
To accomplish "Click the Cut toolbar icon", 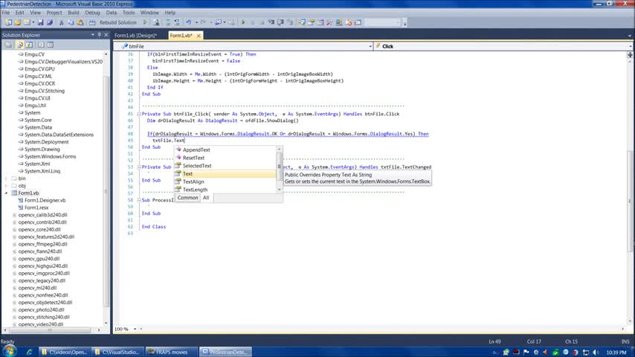I will click(x=62, y=23).
